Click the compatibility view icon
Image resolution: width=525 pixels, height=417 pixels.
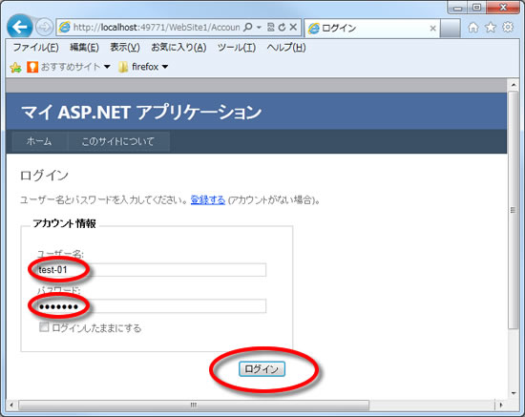coord(271,27)
